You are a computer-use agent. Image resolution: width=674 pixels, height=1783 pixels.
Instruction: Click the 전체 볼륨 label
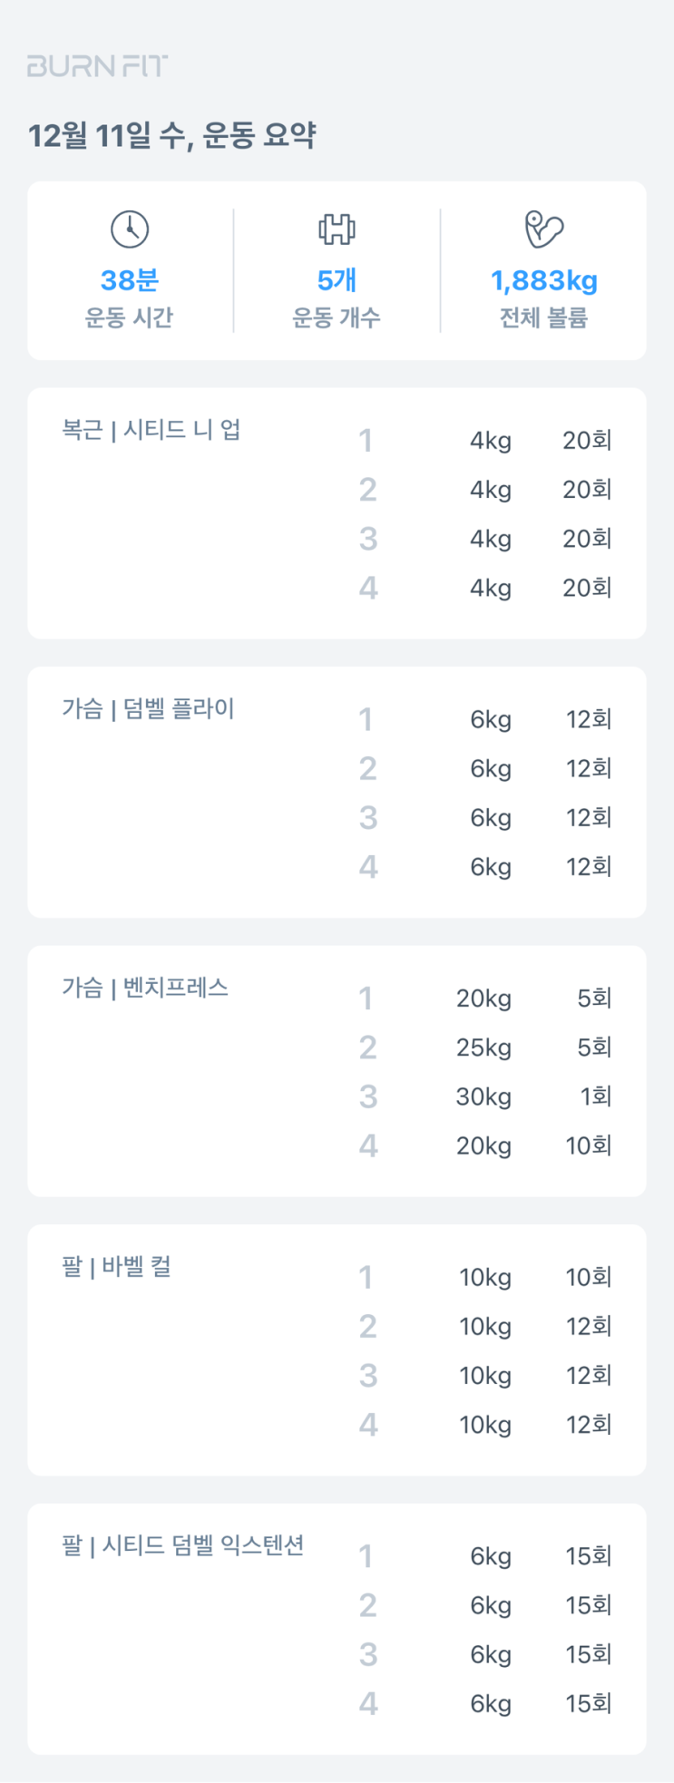point(543,318)
